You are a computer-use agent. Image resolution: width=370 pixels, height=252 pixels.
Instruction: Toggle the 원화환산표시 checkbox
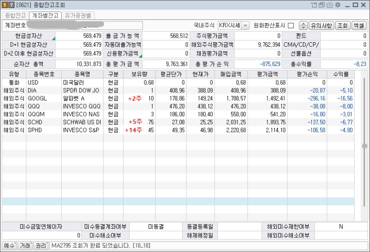291,25
